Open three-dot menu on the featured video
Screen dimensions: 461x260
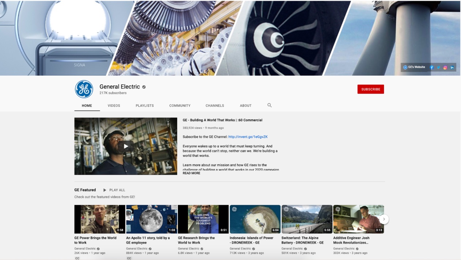(168, 123)
